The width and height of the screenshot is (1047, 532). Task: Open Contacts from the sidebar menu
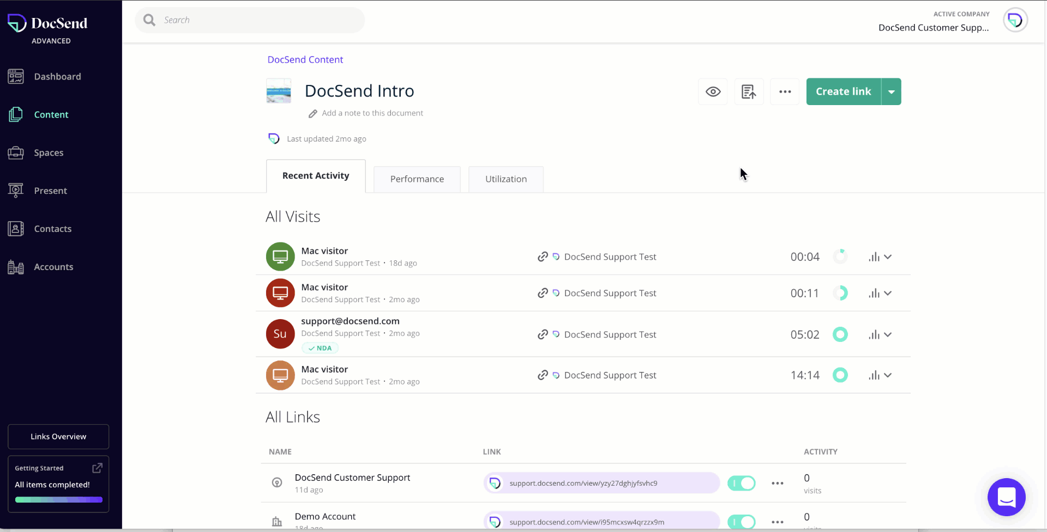coord(53,229)
